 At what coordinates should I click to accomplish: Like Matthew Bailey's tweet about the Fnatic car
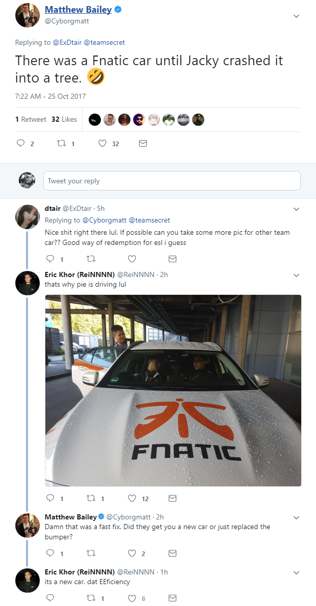tap(101, 143)
